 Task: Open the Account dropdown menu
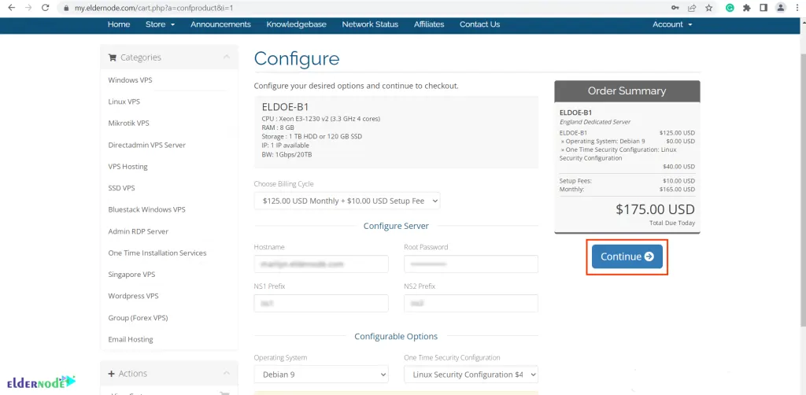point(672,24)
